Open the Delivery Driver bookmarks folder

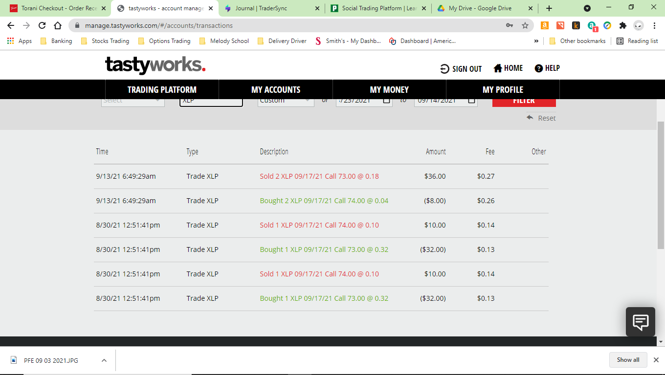tap(282, 41)
